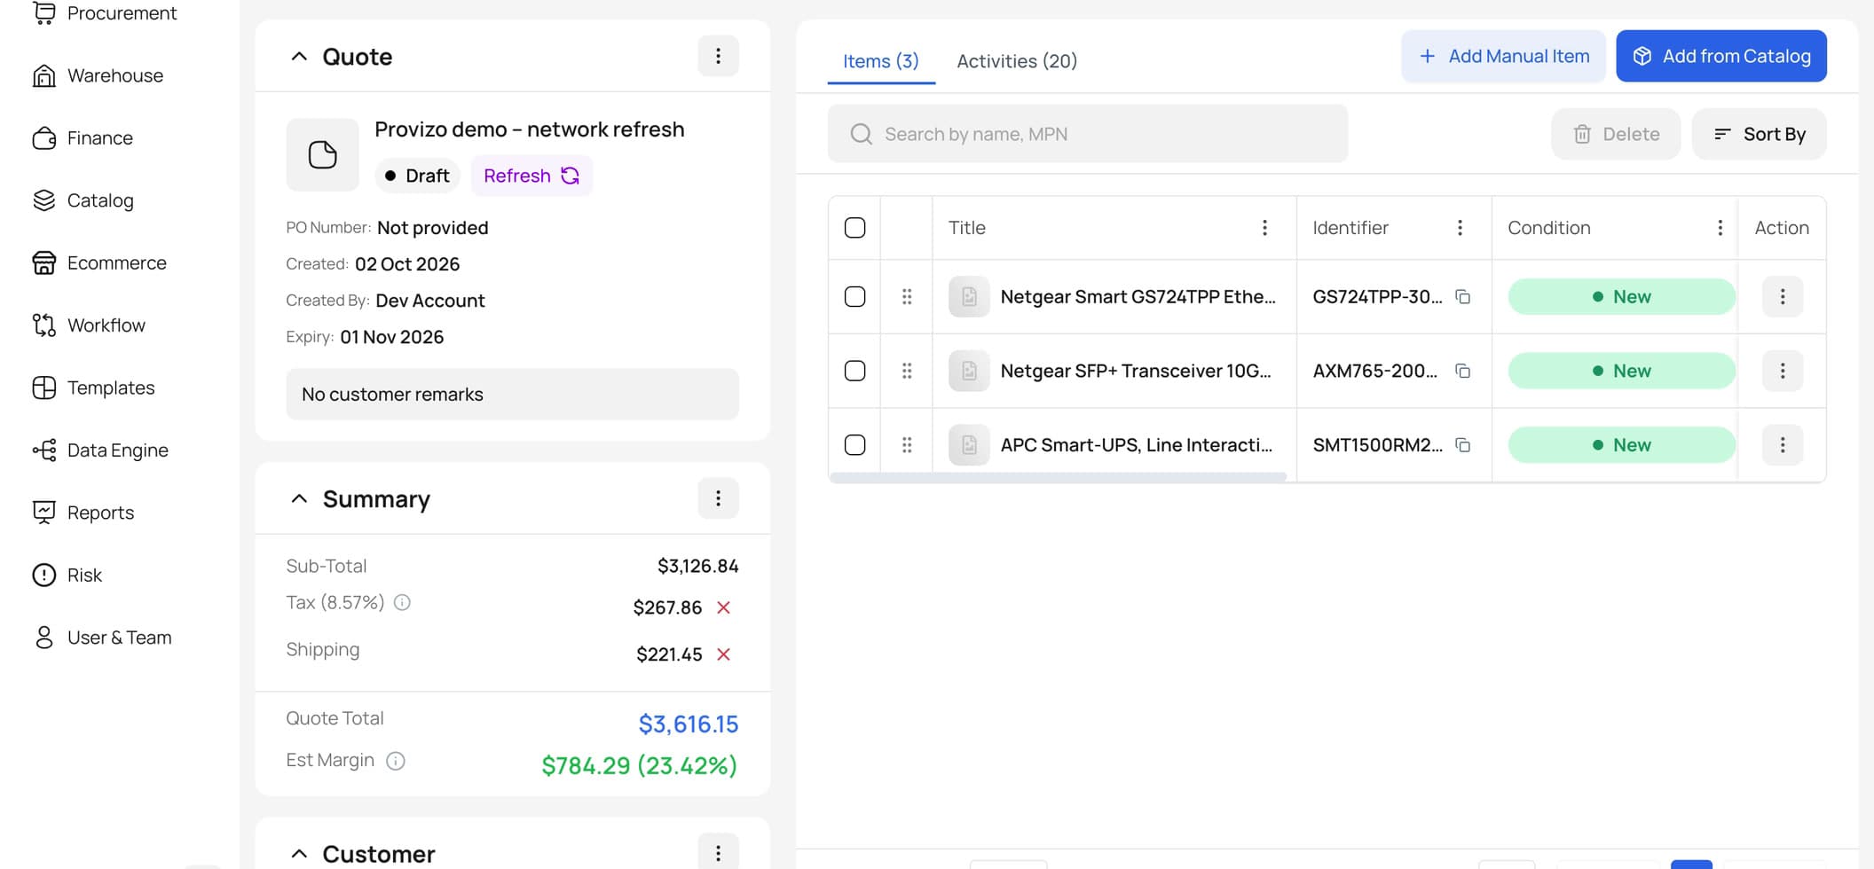Collapse the Quote panel chevron
The width and height of the screenshot is (1874, 869).
coord(299,57)
